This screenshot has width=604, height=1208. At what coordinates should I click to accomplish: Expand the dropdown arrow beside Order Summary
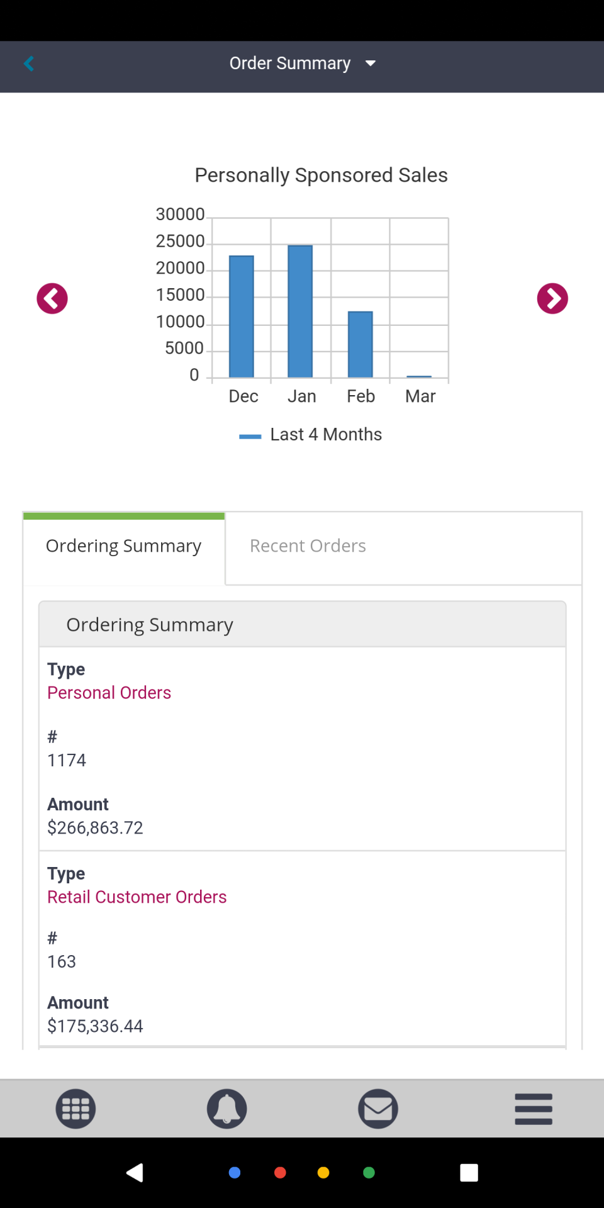tap(371, 64)
